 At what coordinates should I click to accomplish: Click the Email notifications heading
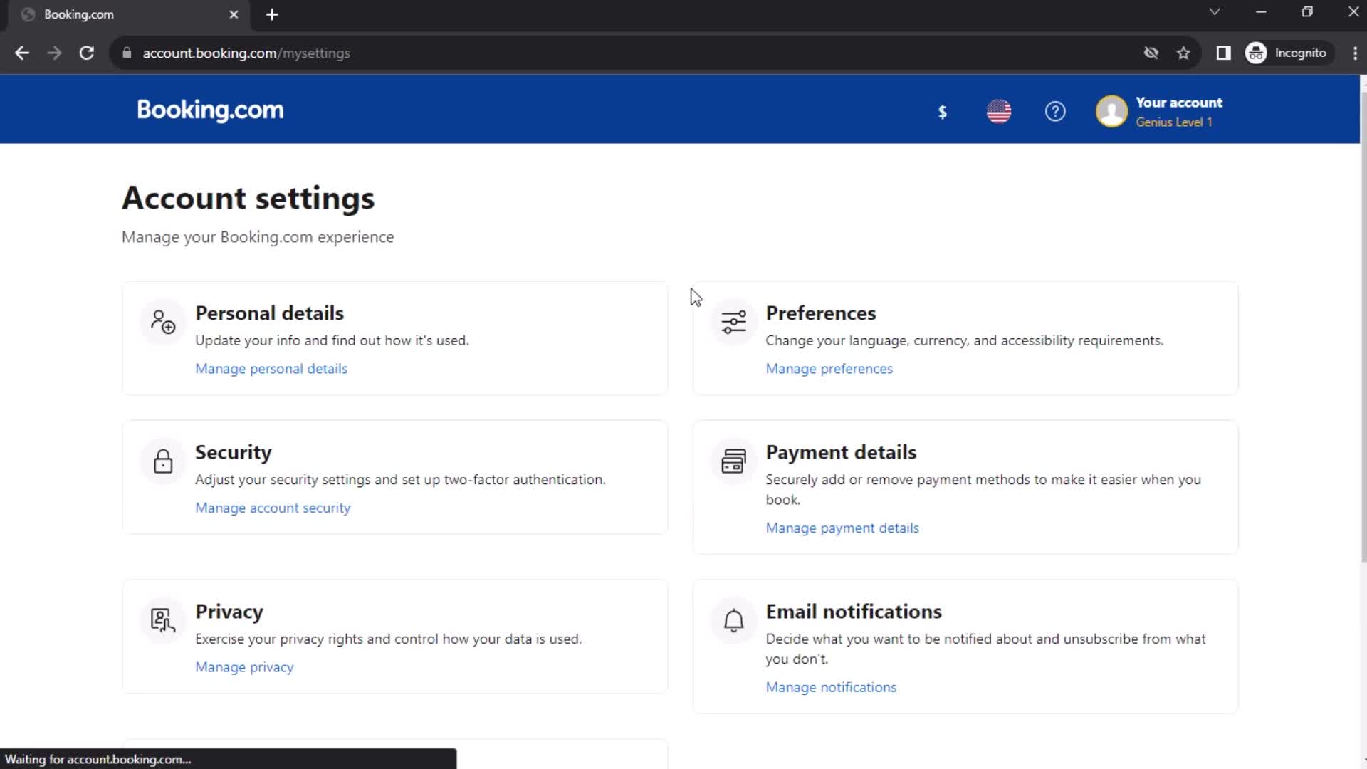coord(853,612)
